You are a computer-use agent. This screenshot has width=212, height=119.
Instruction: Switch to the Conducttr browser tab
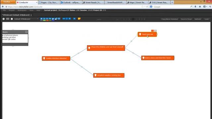click(x=27, y=2)
